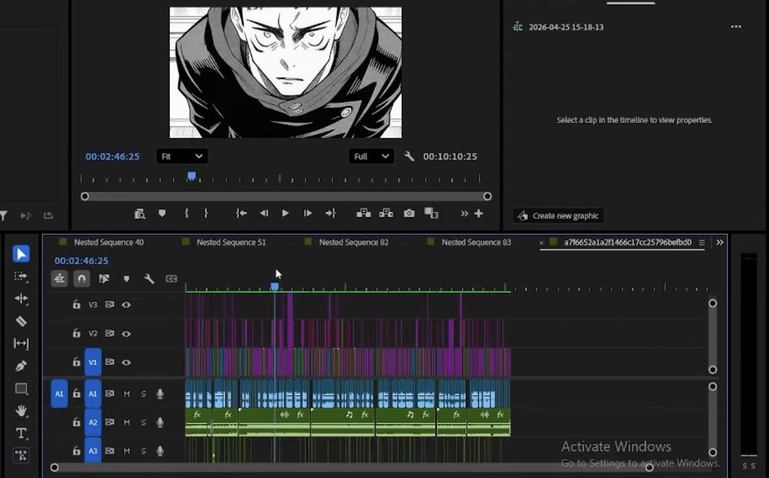Screen dimensions: 769x478
Task: Switch to Nested Sequence 40 tab
Action: click(x=108, y=242)
